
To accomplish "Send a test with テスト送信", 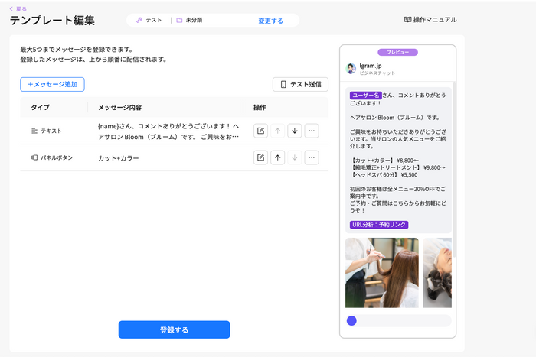I will [300, 85].
